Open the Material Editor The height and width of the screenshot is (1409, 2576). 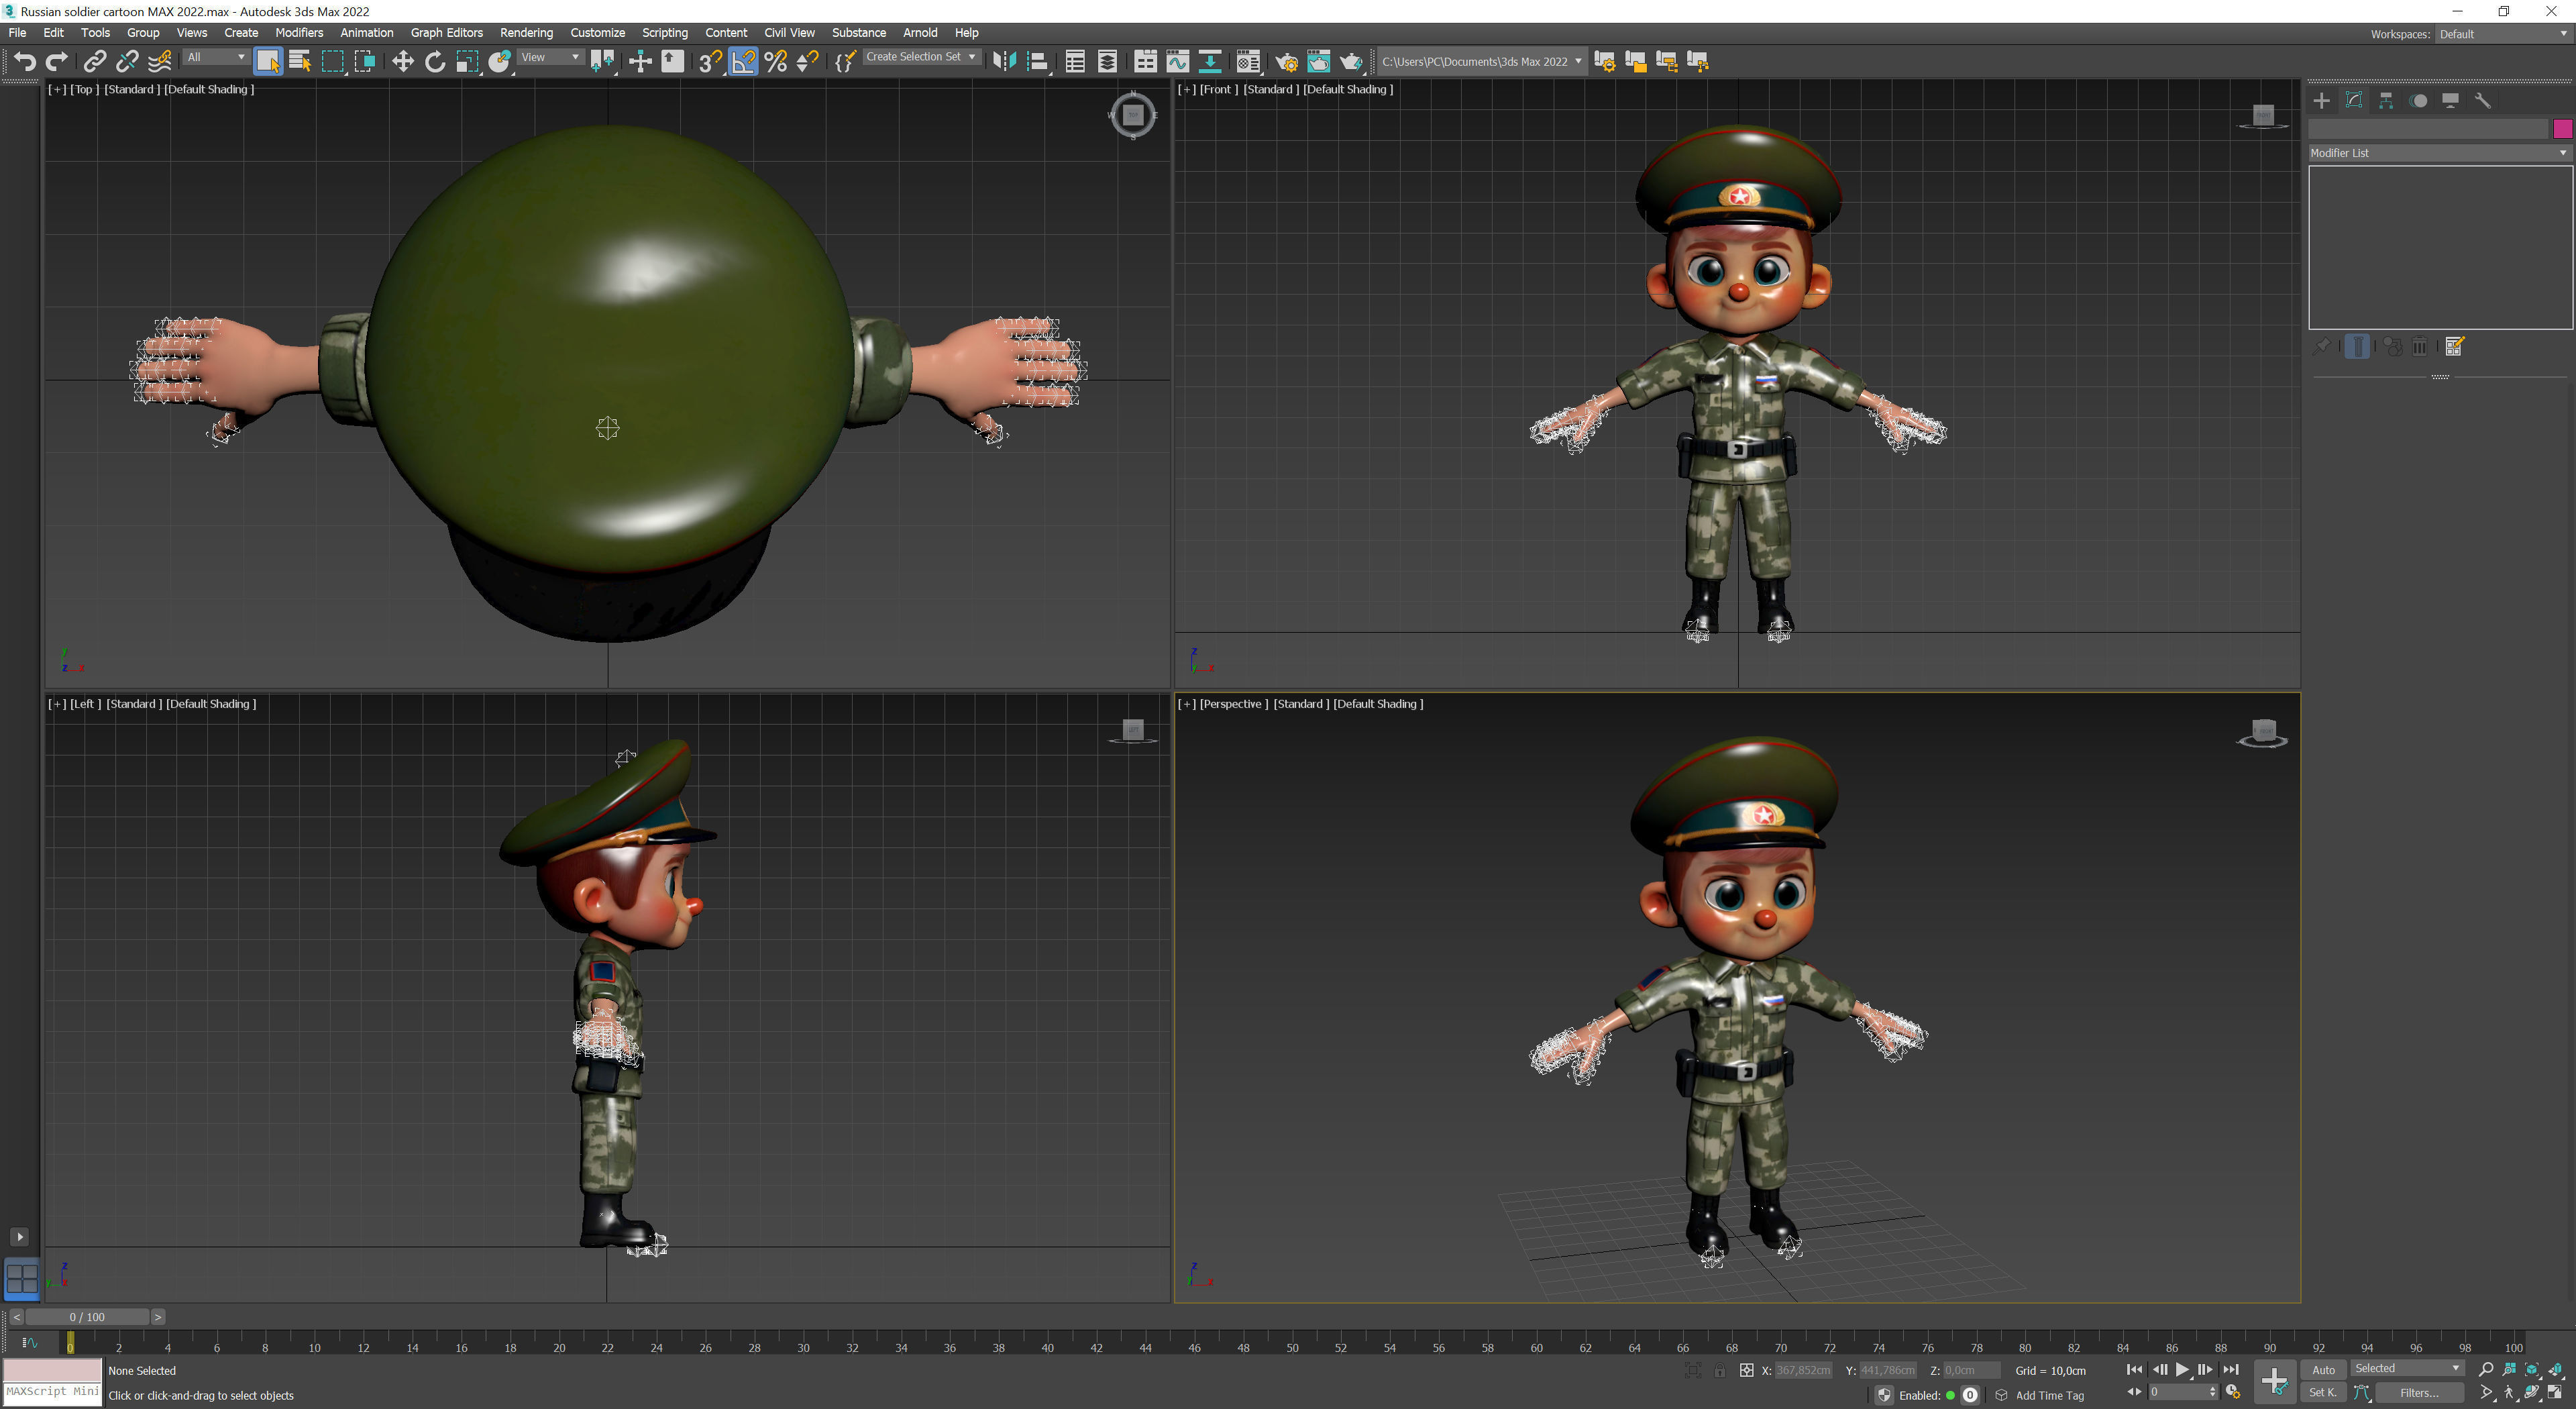coord(1248,62)
